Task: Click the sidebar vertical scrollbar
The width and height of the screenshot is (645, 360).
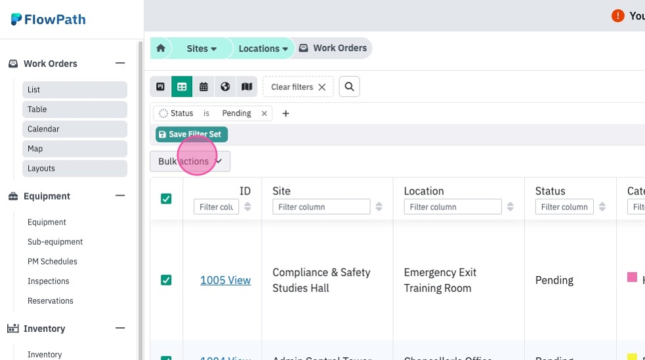Action: pyautogui.click(x=140, y=200)
